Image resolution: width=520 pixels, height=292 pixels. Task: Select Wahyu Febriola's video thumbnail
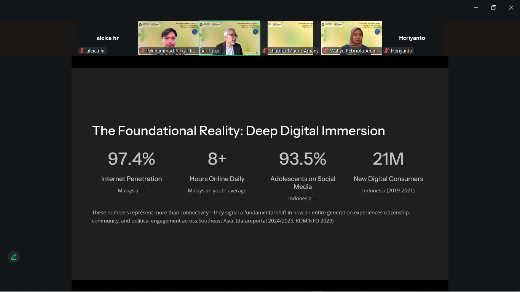click(351, 36)
